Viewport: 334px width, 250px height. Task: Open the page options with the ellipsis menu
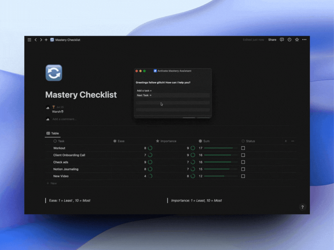pyautogui.click(x=304, y=40)
